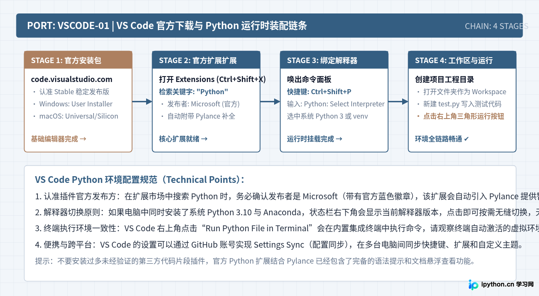
Task: Click the PORT: VSCODE-01 title banner text
Action: pos(167,26)
